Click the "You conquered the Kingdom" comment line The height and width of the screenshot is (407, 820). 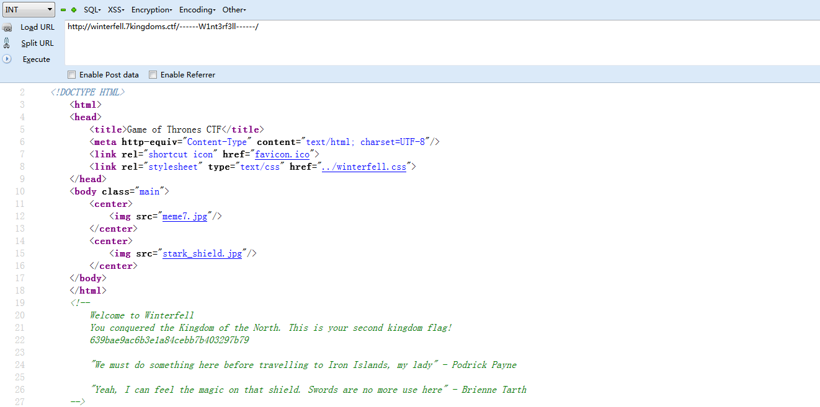(271, 328)
